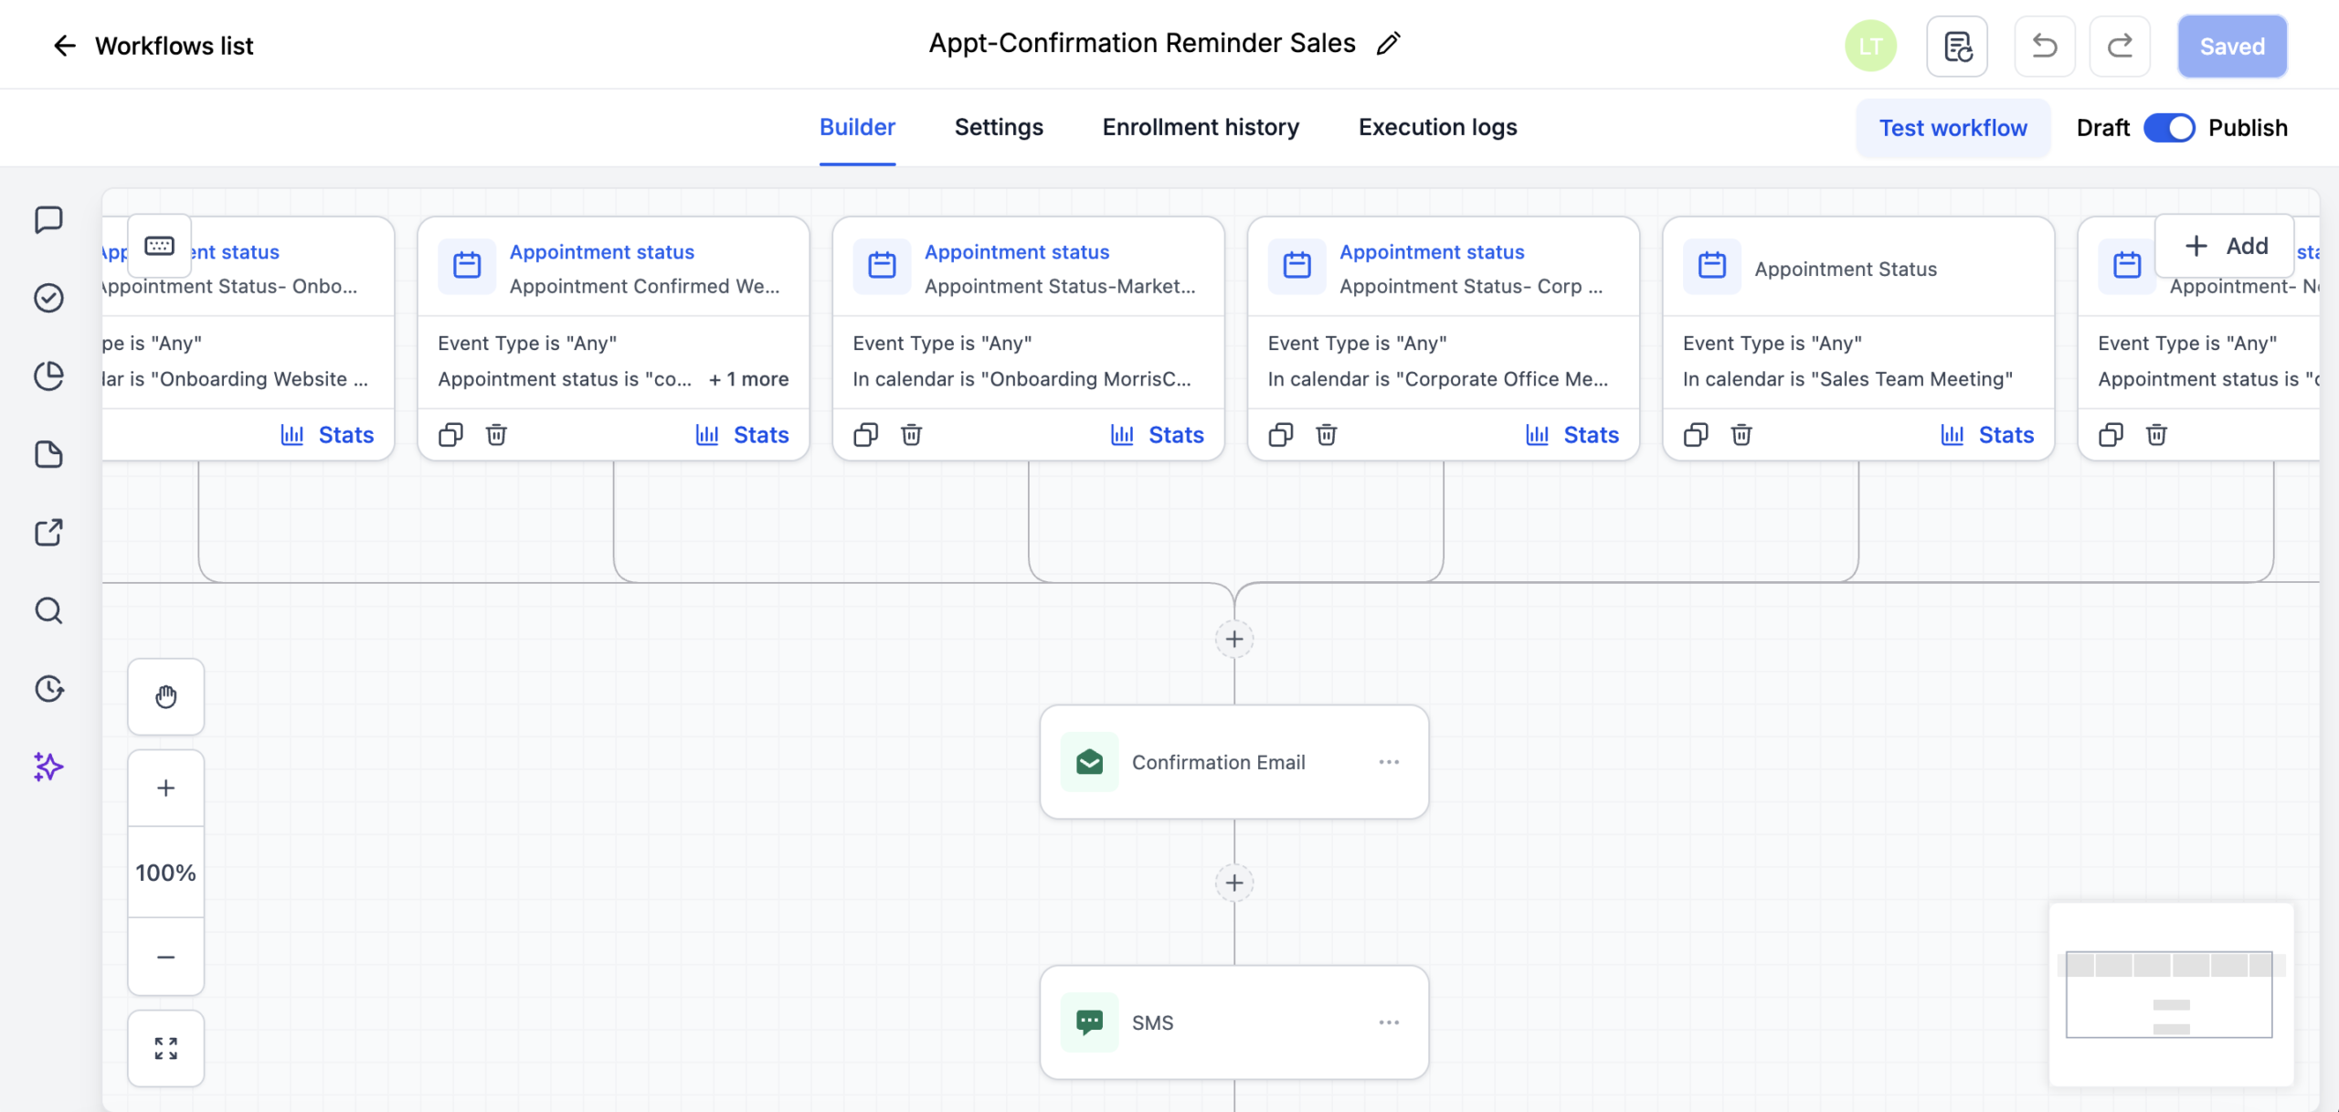Open Stats on Appointment Confirmed trigger
This screenshot has height=1112, width=2339.
742,435
